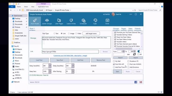Open the Delay Secs(Min) dropdown
The height and width of the screenshot is (96, 172).
tap(50, 66)
